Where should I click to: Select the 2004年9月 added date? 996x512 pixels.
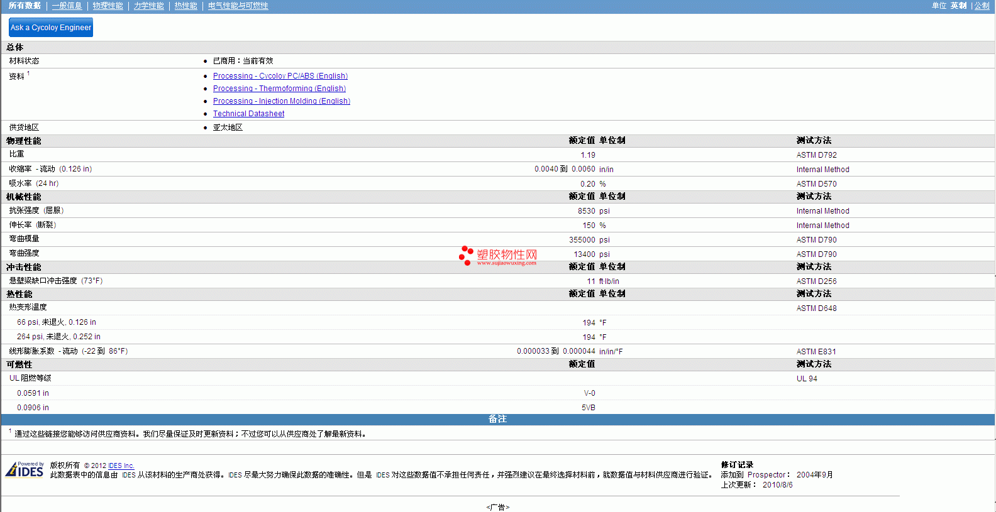[x=814, y=475]
